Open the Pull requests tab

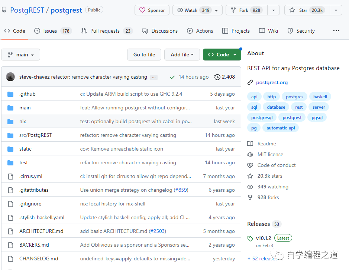coord(104,31)
